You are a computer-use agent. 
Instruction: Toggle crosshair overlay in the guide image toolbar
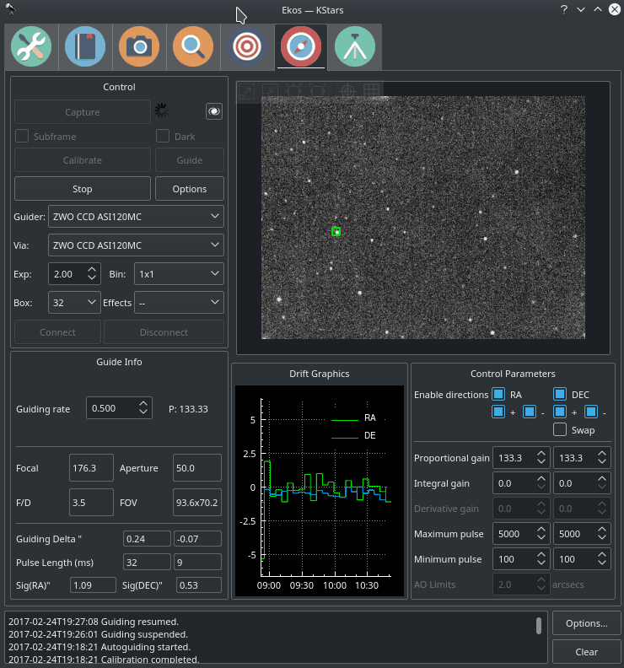[x=347, y=90]
